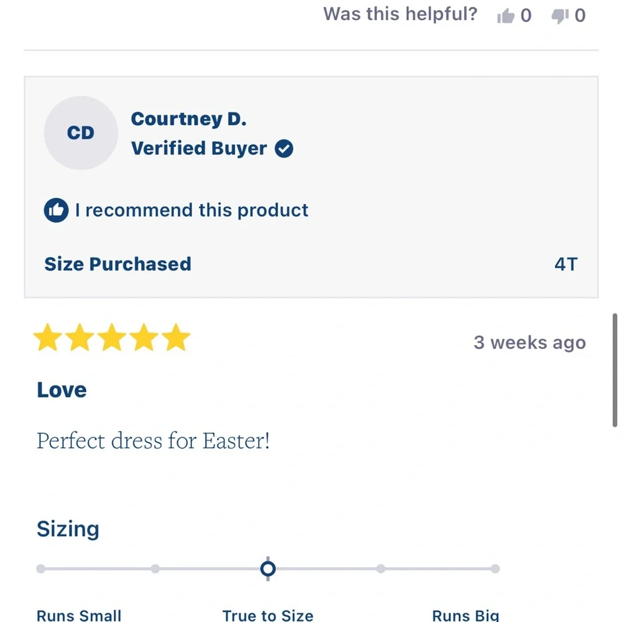
Task: Click the Verified Buyer label
Action: pos(199,149)
